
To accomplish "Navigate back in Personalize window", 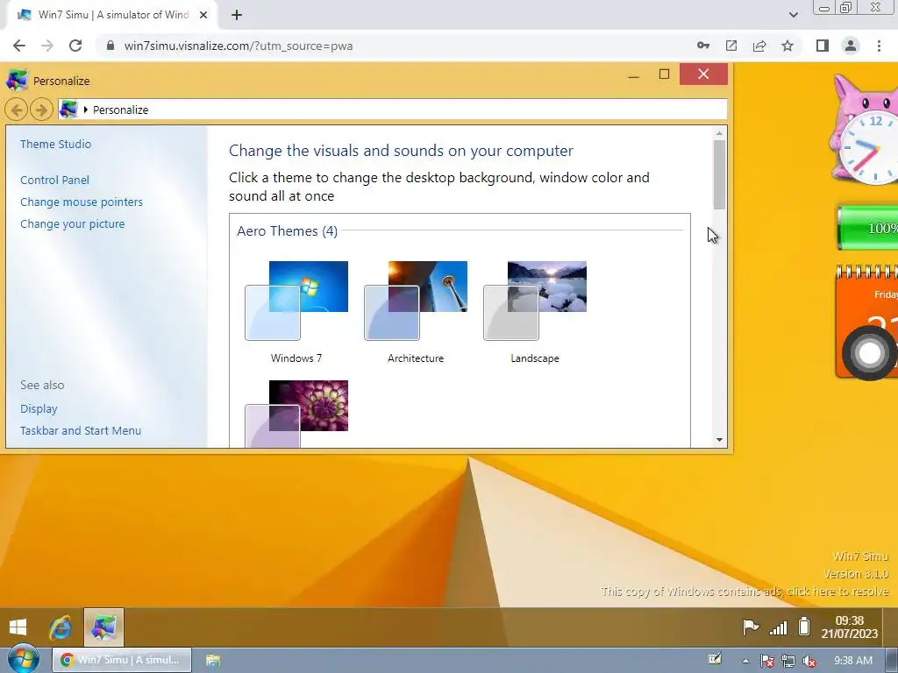I will click(x=17, y=110).
